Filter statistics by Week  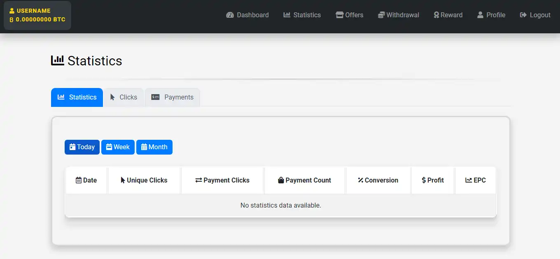tap(118, 147)
